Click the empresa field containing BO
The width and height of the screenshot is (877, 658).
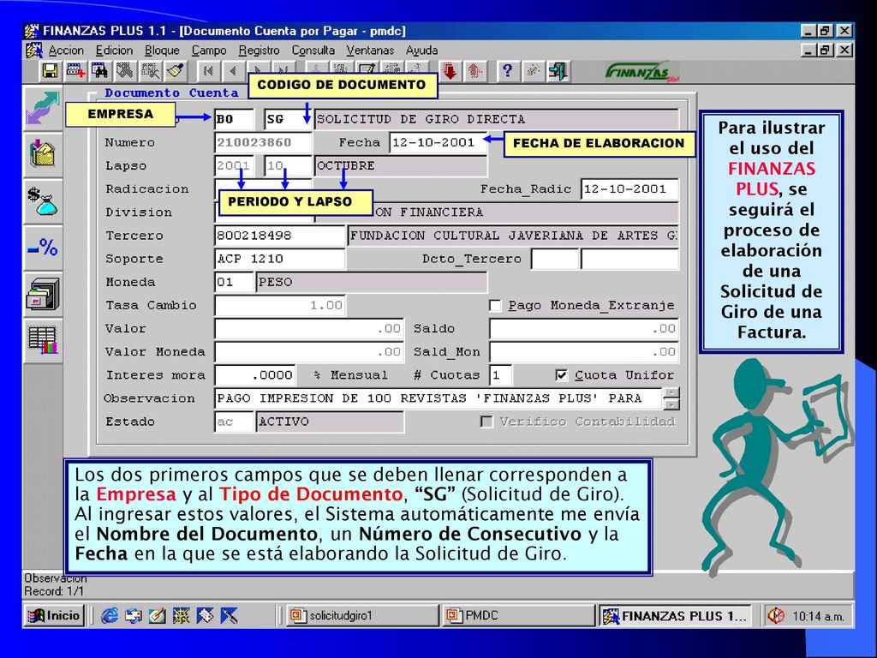[x=235, y=119]
